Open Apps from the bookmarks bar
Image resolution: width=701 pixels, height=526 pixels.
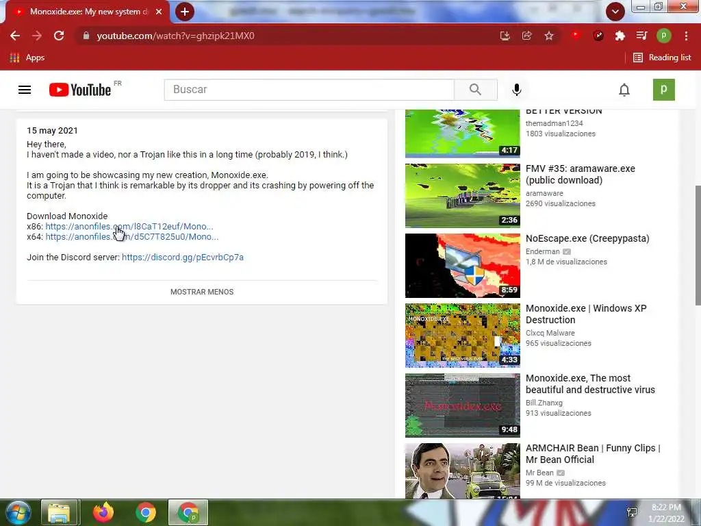click(x=27, y=58)
